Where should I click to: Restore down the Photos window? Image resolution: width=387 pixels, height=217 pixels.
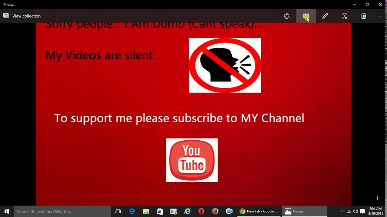click(367, 5)
